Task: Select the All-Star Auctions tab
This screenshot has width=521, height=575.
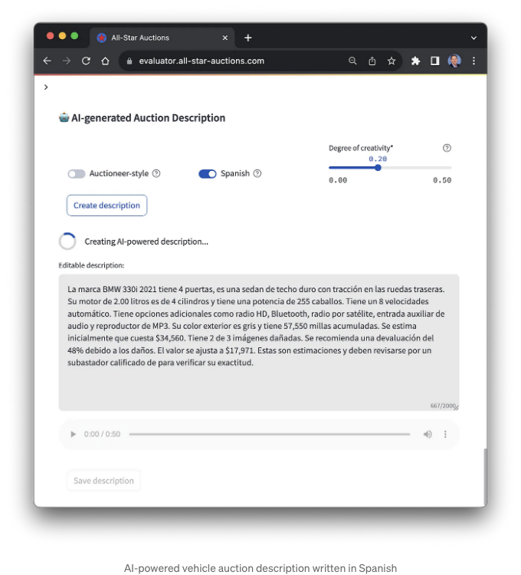Action: point(162,38)
